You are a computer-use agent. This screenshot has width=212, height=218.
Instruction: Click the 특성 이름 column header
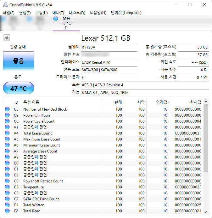[61, 102]
